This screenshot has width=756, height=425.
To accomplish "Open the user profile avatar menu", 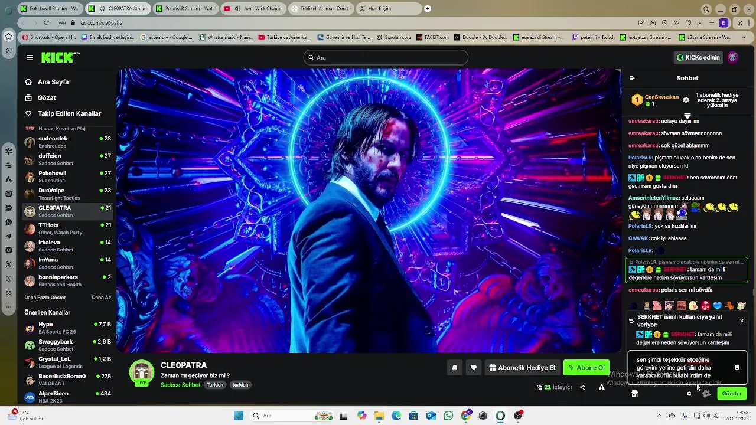I will click(733, 57).
